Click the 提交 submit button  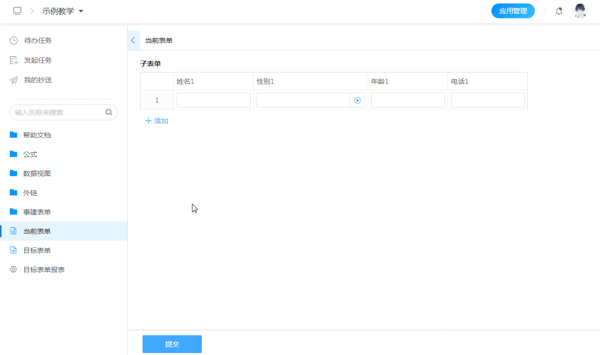tap(172, 344)
